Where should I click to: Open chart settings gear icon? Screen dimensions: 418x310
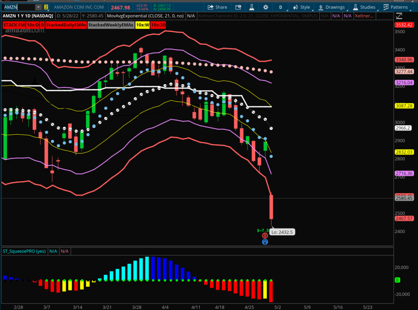[x=265, y=7]
